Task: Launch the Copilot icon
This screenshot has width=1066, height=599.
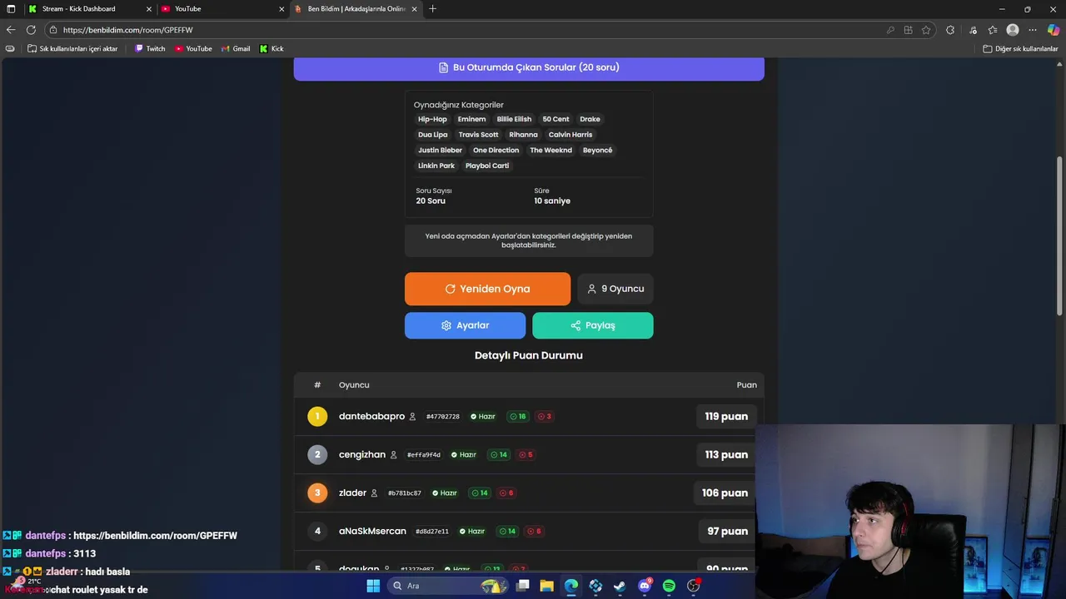Action: click(x=1054, y=30)
